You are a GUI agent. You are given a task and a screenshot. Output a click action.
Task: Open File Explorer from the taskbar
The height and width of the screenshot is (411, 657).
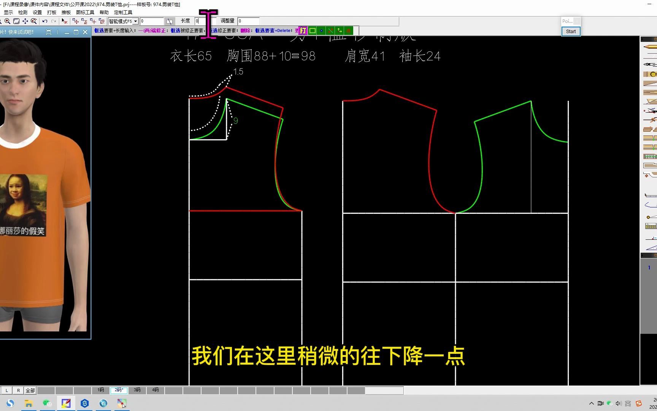[29, 403]
